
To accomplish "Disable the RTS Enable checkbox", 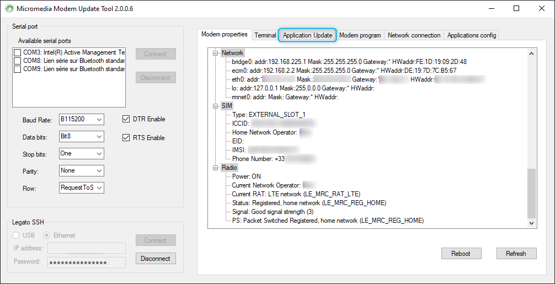I will [x=126, y=138].
